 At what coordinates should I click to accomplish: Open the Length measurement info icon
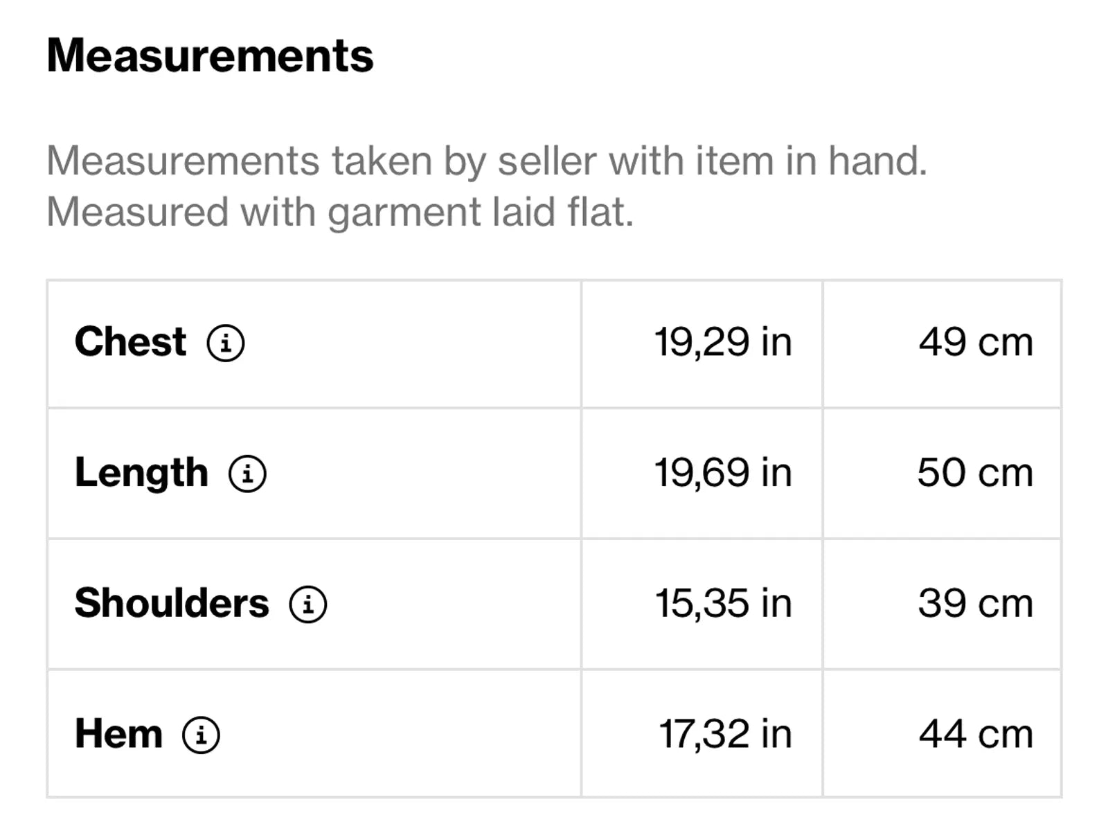pyautogui.click(x=248, y=474)
